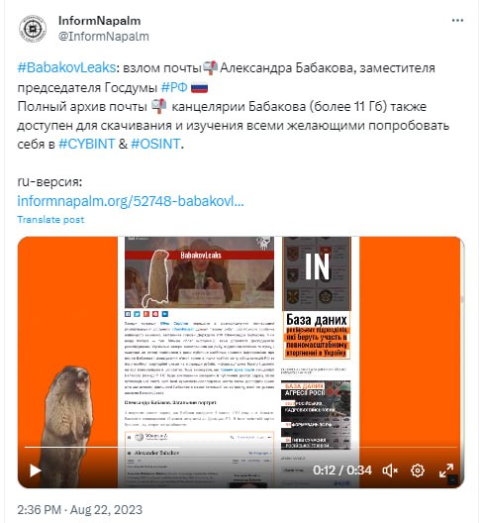Click the База даних banner in video
This screenshot has height=523, width=481.
coord(317,335)
